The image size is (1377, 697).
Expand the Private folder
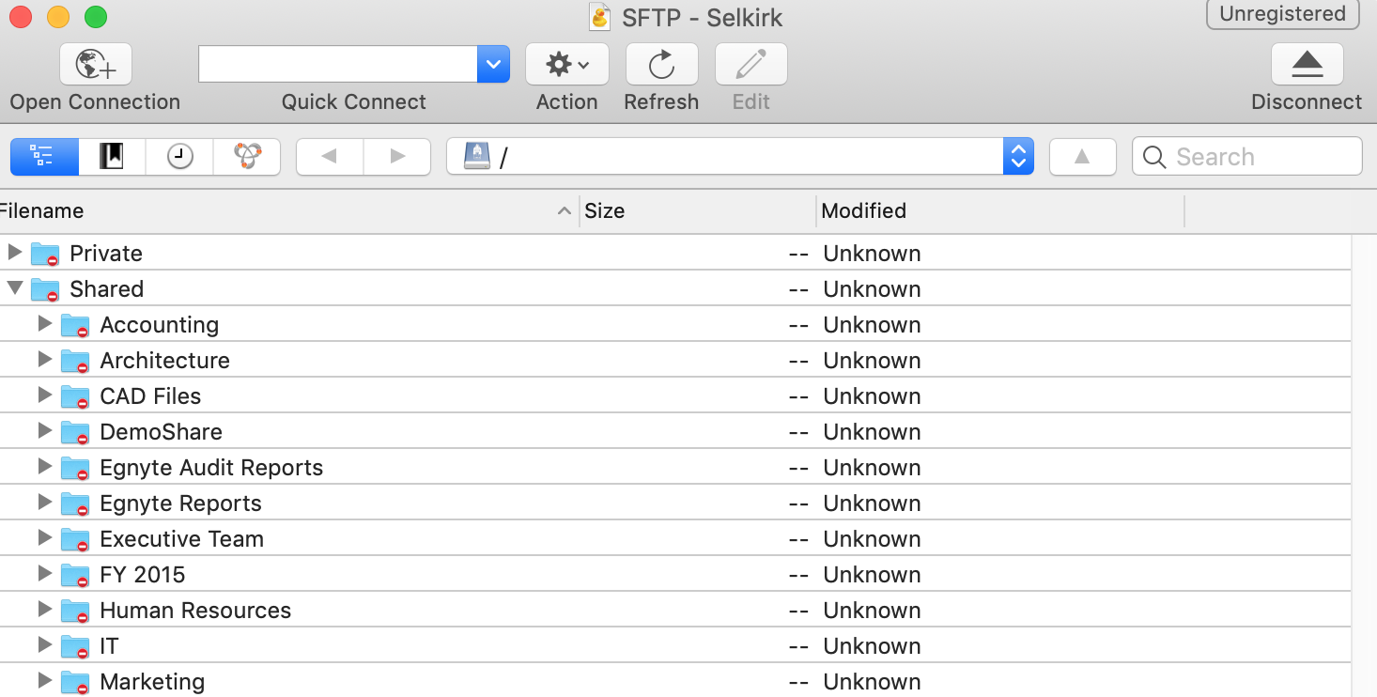[14, 252]
